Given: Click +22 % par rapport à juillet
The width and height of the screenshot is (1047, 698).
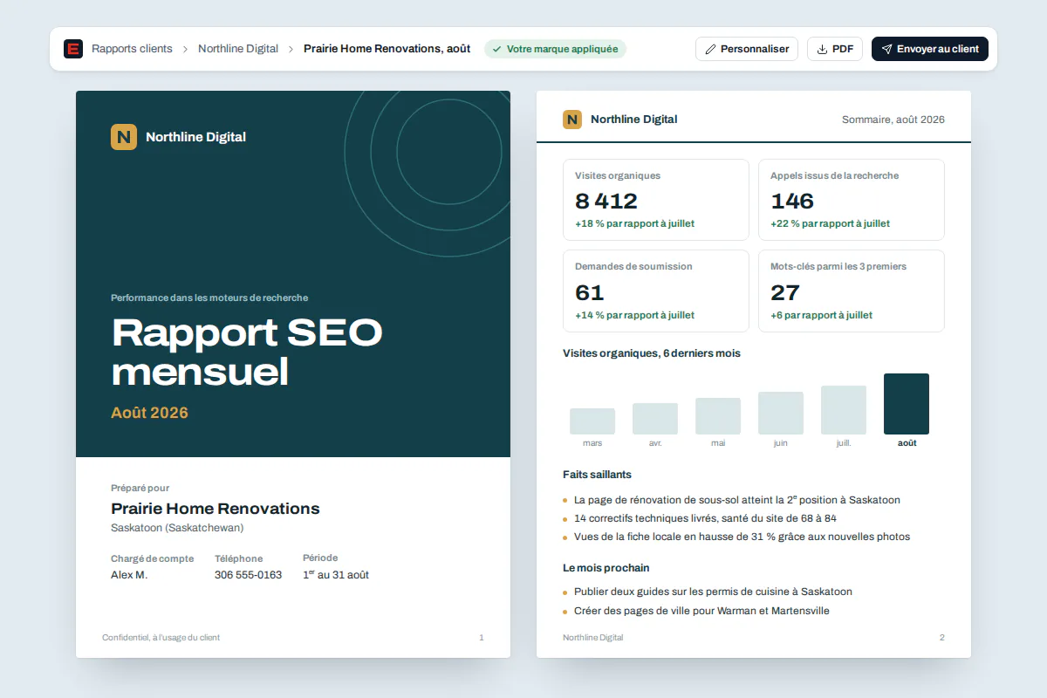Looking at the screenshot, I should (x=831, y=223).
